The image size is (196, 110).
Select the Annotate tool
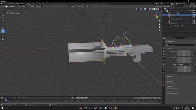(3, 35)
